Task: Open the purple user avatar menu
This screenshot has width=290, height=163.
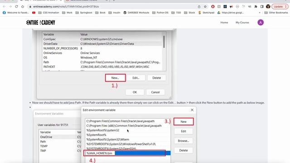Action: 261,23
